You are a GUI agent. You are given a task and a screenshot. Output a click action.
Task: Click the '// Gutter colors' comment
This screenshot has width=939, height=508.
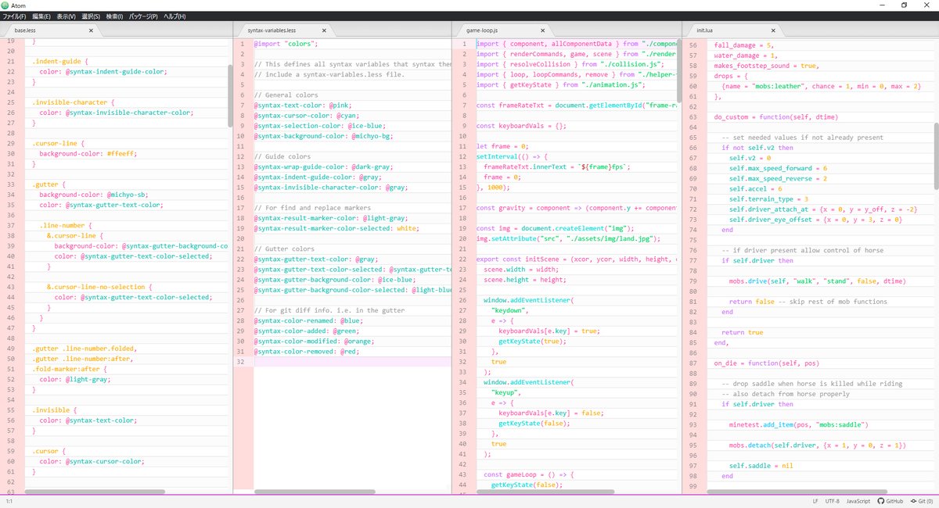[x=285, y=249]
